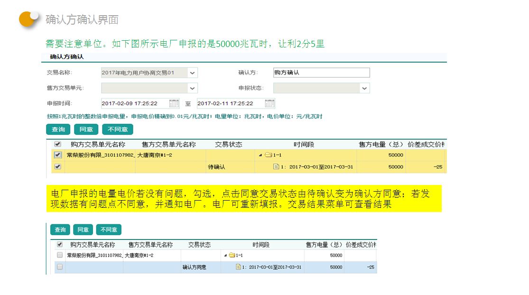529x295 pixels.
Task: Expand the 交易名称 dropdown list
Action: 192,73
